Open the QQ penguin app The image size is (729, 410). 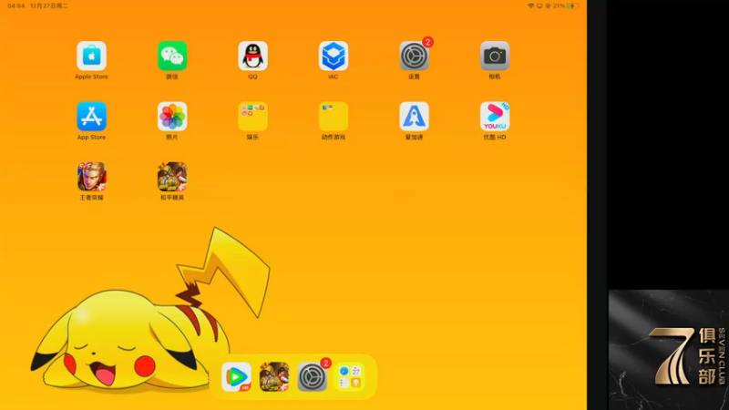(252, 56)
